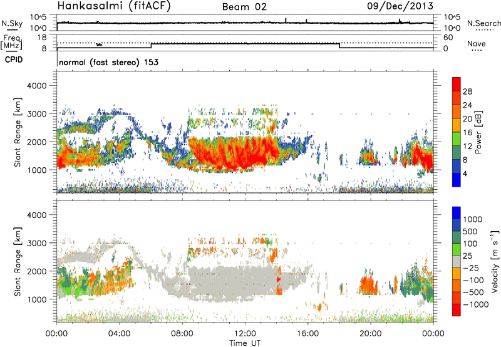
Task: Click the gray Velocity colorbar segment between 25 and -25
Action: click(x=457, y=262)
